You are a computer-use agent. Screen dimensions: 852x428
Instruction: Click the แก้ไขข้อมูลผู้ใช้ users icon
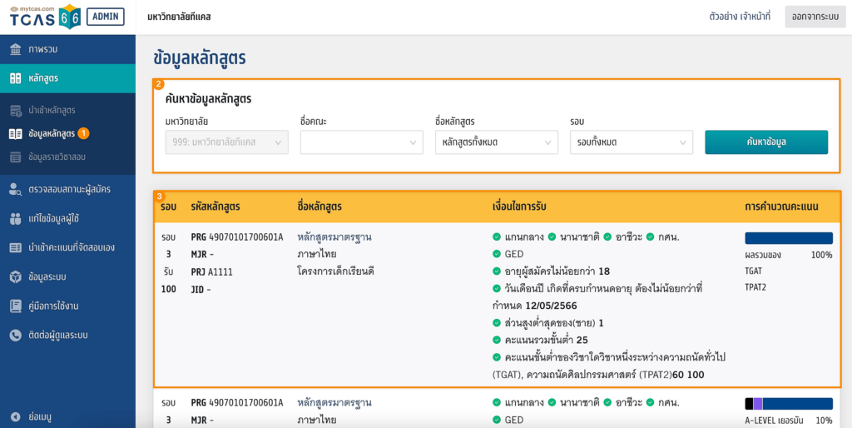tap(16, 218)
